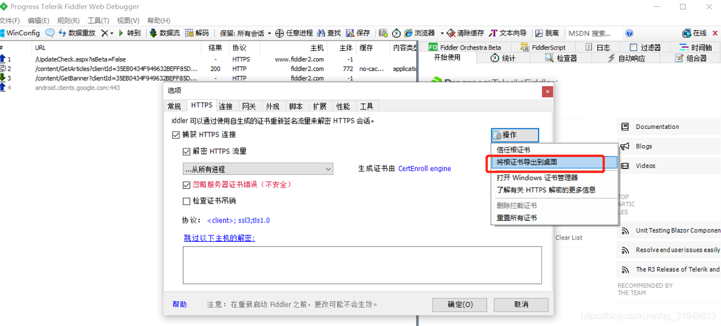Click the 查找 binoculars icon
Viewport: 721px width, 326px height.
(321, 33)
